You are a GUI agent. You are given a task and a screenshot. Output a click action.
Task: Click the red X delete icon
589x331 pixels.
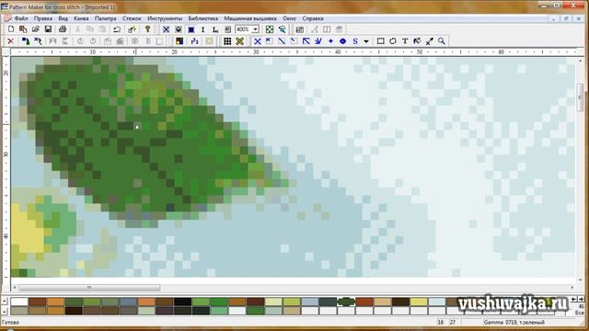tap(10, 41)
